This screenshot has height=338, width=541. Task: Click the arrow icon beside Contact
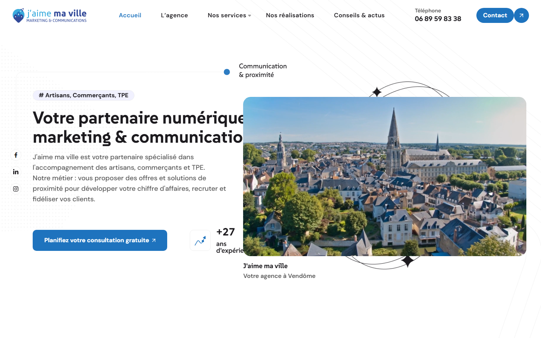click(521, 15)
